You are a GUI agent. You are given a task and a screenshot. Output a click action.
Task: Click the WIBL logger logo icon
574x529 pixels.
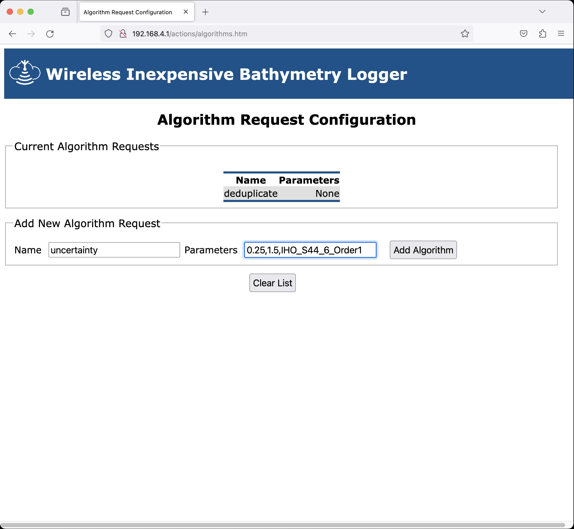(x=25, y=73)
